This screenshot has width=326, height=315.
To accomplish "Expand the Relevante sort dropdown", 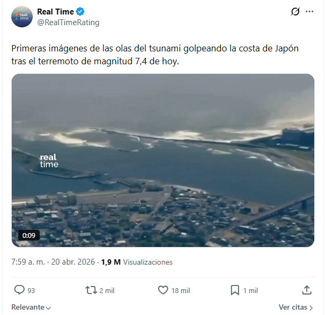I will point(31,307).
